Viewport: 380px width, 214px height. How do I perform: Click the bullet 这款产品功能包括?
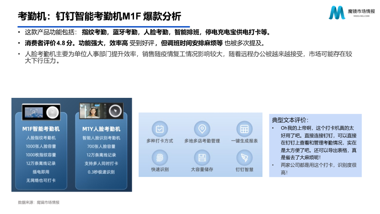pyautogui.click(x=148, y=32)
